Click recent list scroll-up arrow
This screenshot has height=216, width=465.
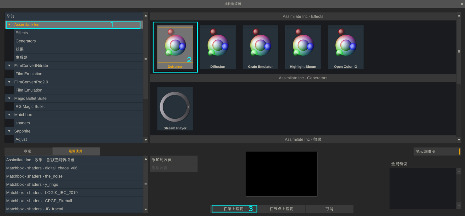click(x=146, y=159)
